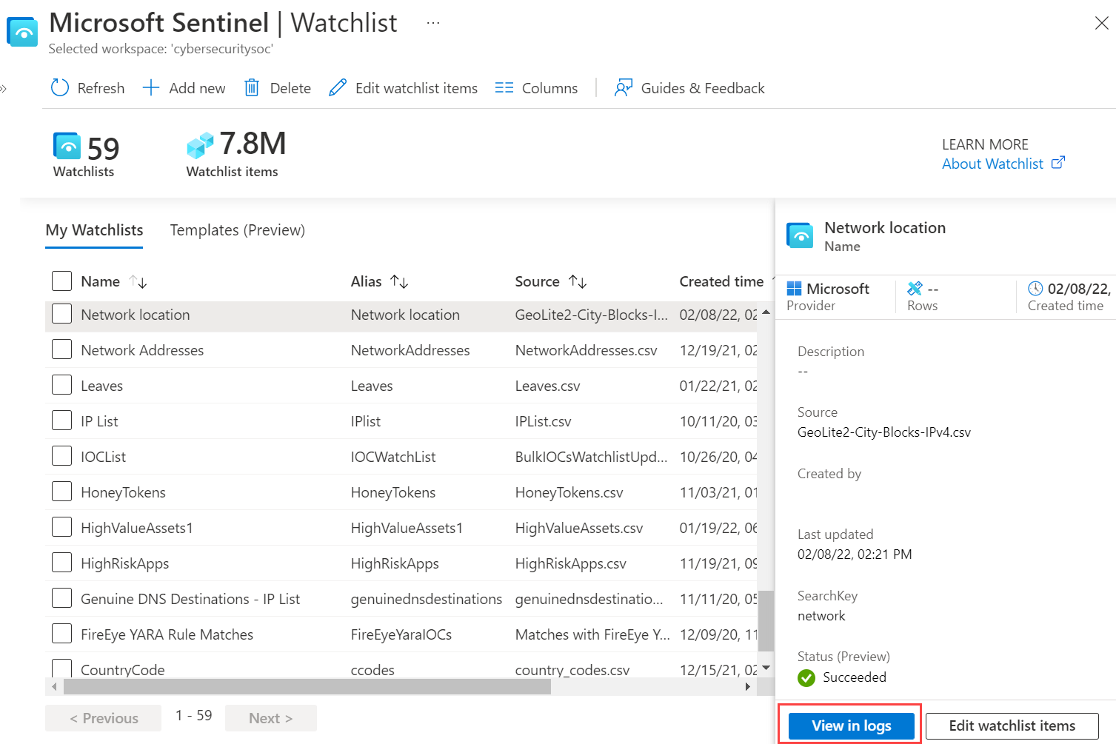The height and width of the screenshot is (744, 1116).
Task: Toggle the select-all checkbox in header
Action: tap(62, 281)
